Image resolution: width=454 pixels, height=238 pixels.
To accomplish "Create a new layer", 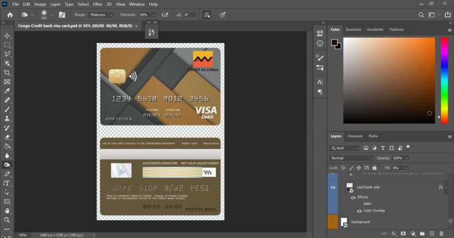I will [432, 233].
